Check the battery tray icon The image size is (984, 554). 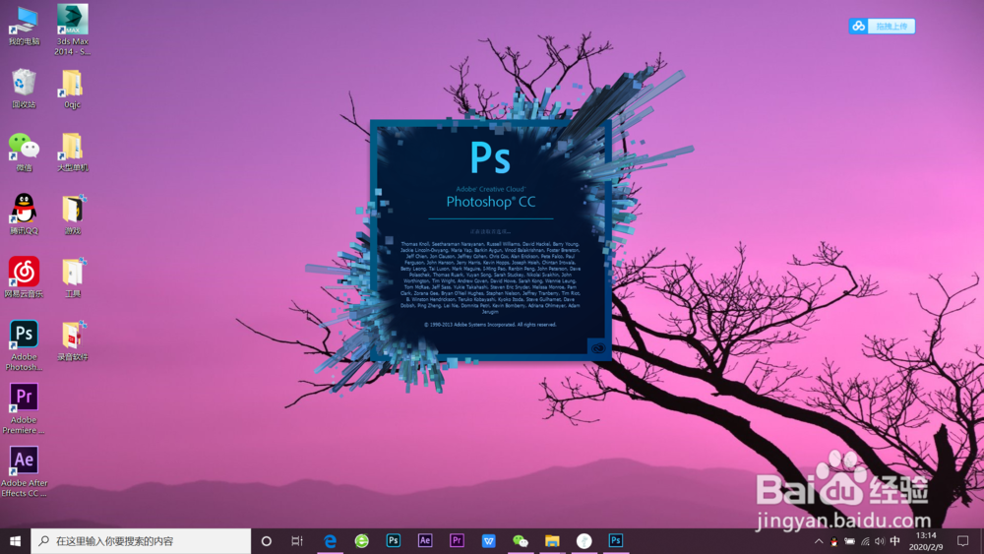pyautogui.click(x=850, y=541)
